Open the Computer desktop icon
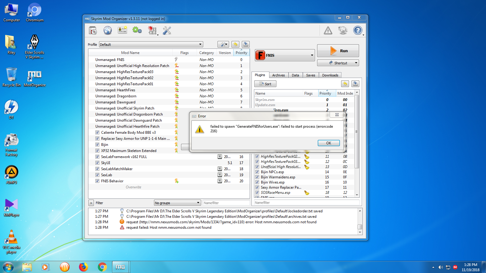This screenshot has width=486, height=273. [x=12, y=13]
